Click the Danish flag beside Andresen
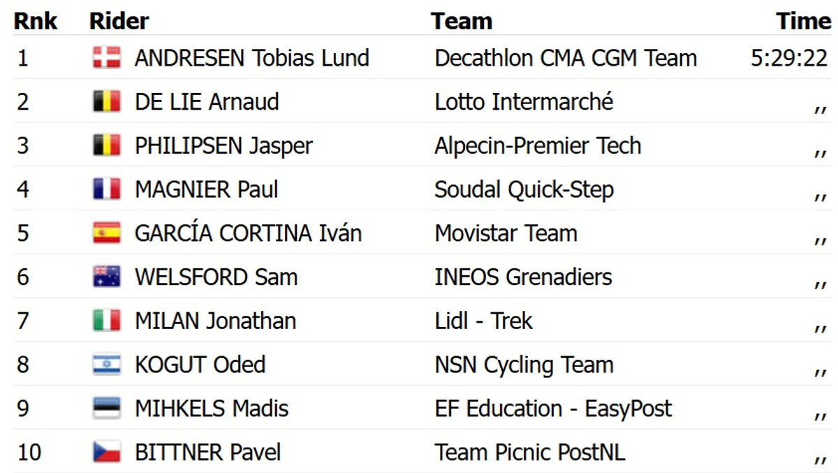The width and height of the screenshot is (838, 473). [107, 58]
